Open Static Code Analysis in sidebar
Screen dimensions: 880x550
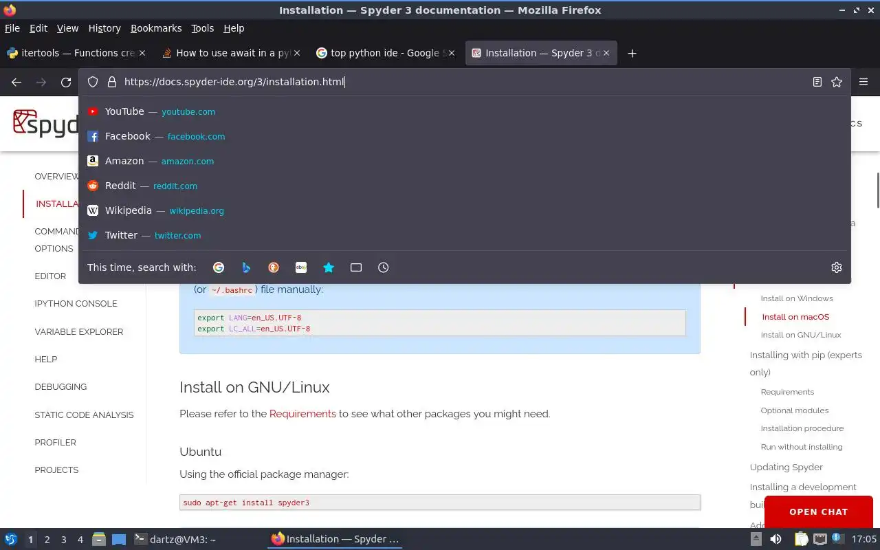tap(84, 415)
